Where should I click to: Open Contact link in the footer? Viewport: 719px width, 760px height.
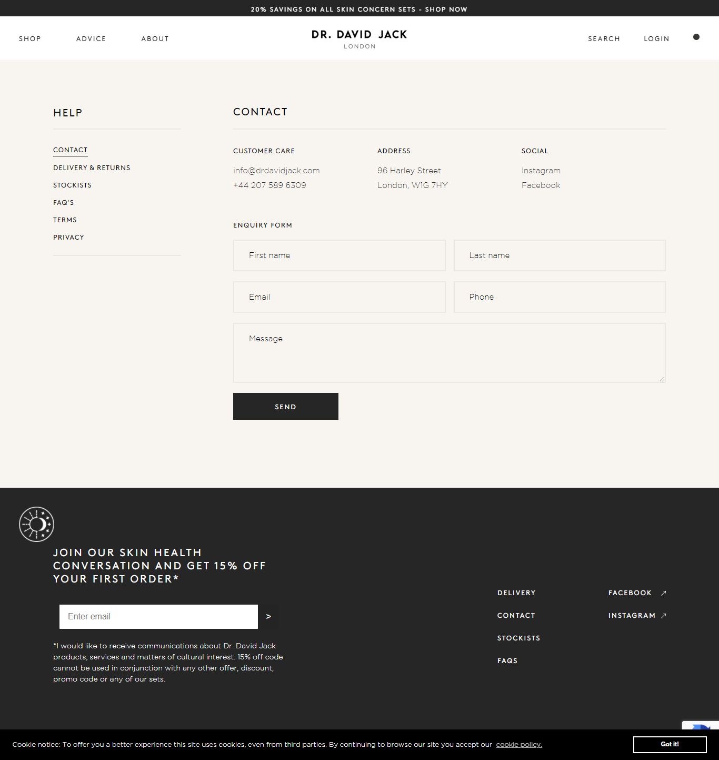[x=516, y=616]
